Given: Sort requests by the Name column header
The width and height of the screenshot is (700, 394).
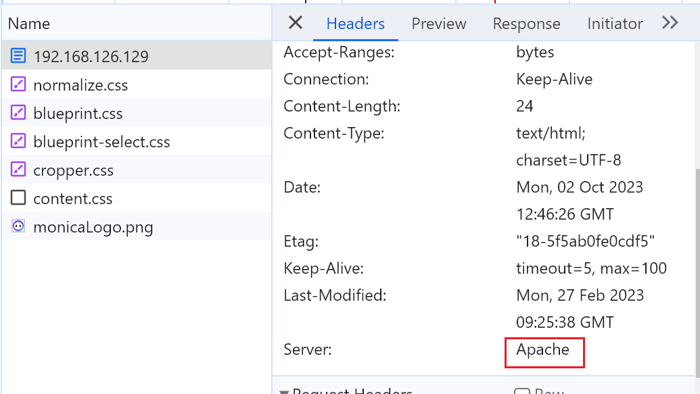Looking at the screenshot, I should (x=29, y=24).
